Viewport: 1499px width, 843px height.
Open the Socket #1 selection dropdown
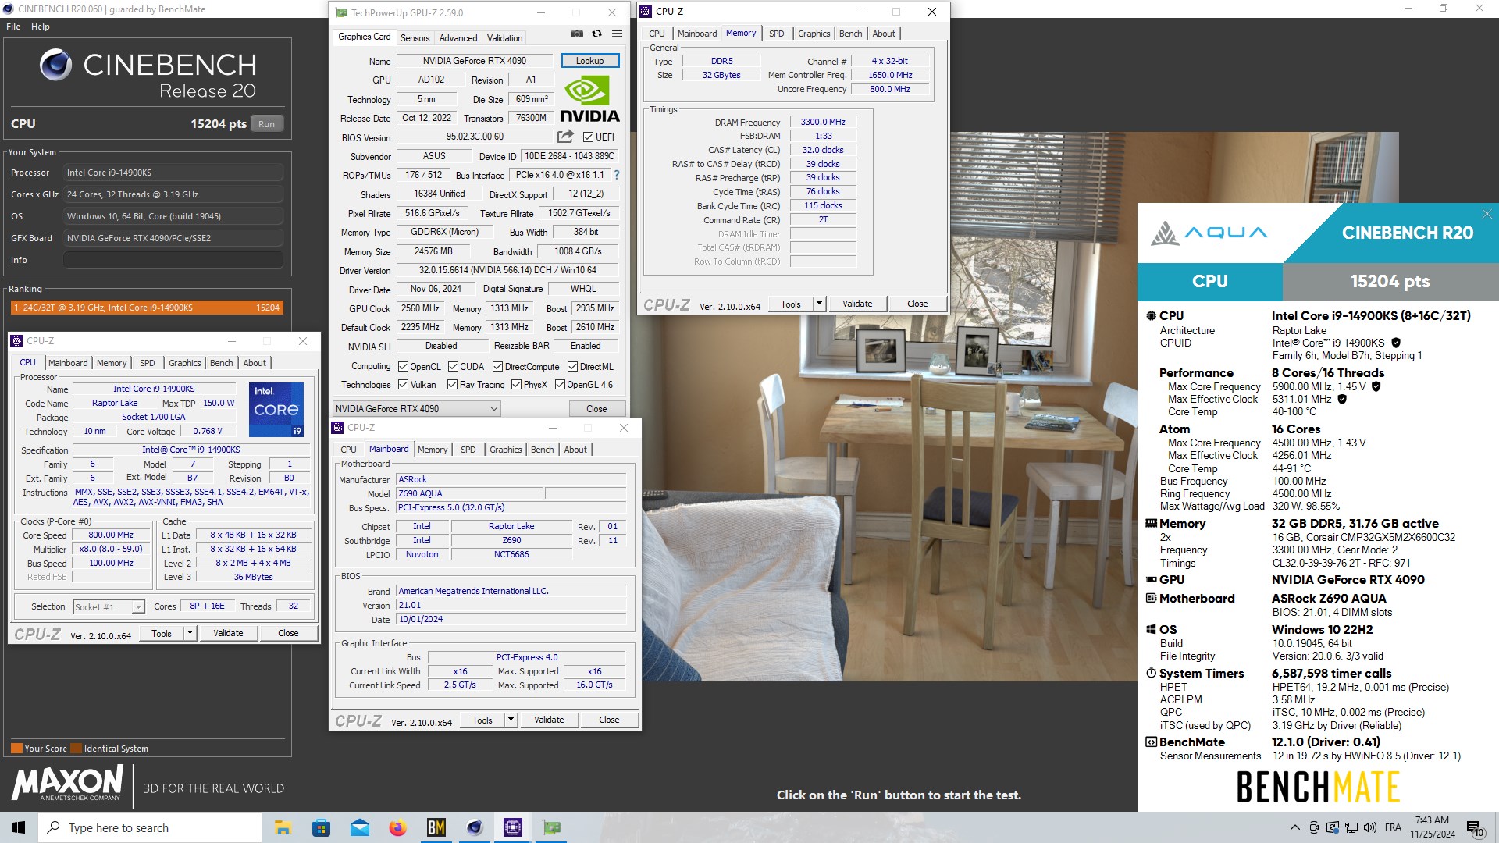click(109, 606)
